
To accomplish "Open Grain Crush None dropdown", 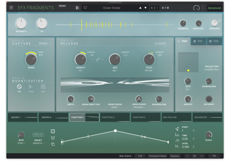I will click(x=115, y=107).
